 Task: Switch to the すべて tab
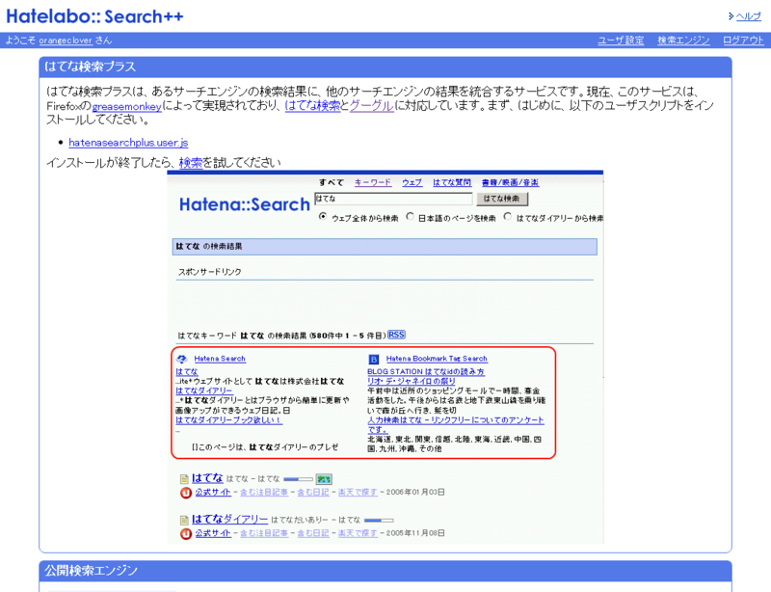tap(332, 181)
